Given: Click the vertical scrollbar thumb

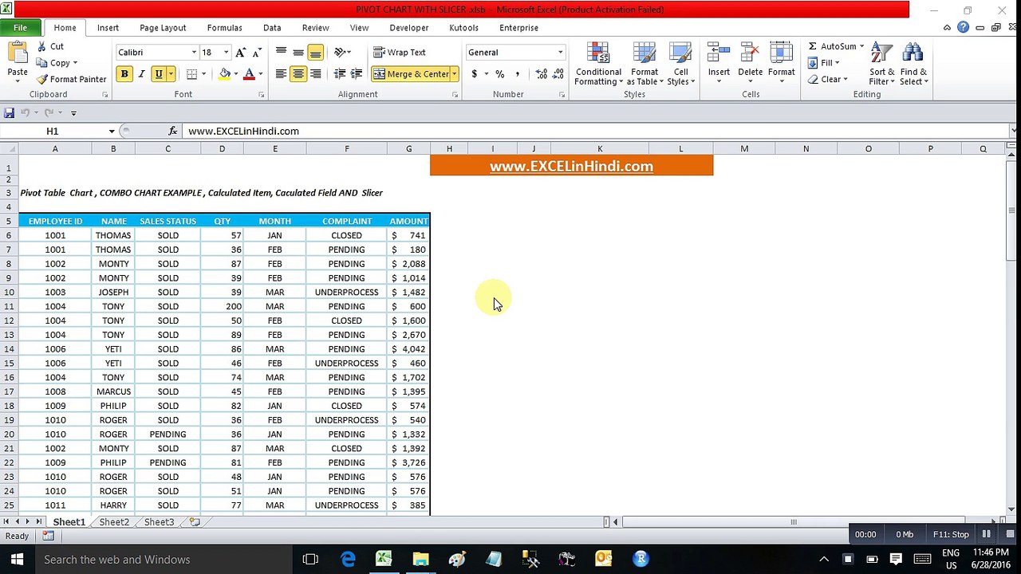Looking at the screenshot, I should [1011, 210].
